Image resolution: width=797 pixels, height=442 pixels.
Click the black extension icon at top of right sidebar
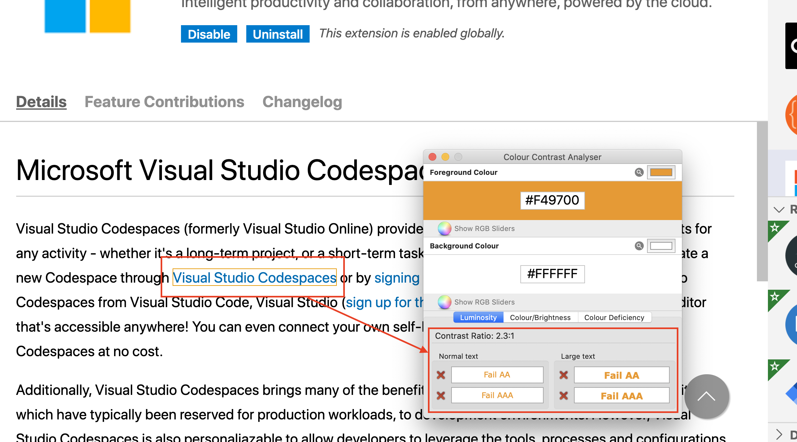click(x=792, y=45)
